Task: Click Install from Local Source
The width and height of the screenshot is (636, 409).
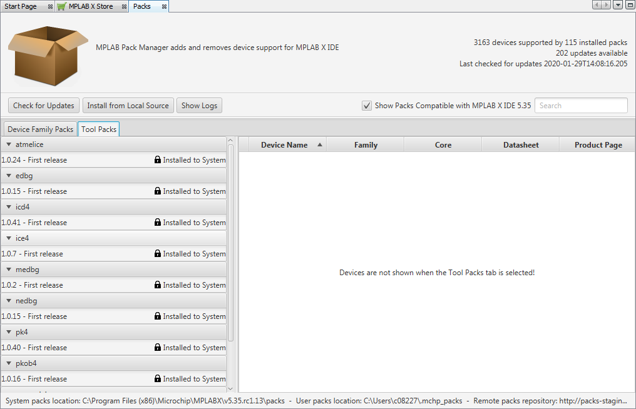Action: pos(128,105)
